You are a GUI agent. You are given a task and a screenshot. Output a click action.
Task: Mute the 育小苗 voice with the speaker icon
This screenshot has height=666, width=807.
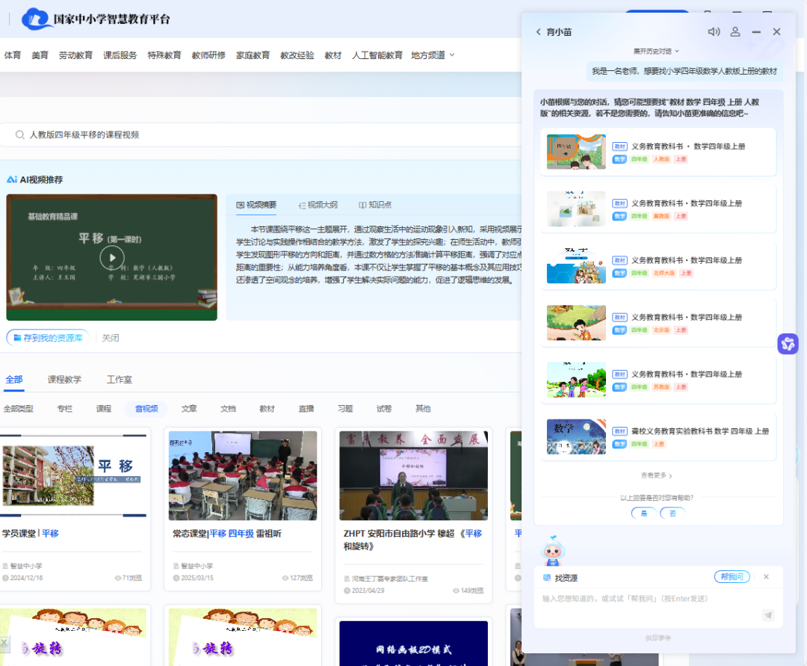[x=714, y=31]
